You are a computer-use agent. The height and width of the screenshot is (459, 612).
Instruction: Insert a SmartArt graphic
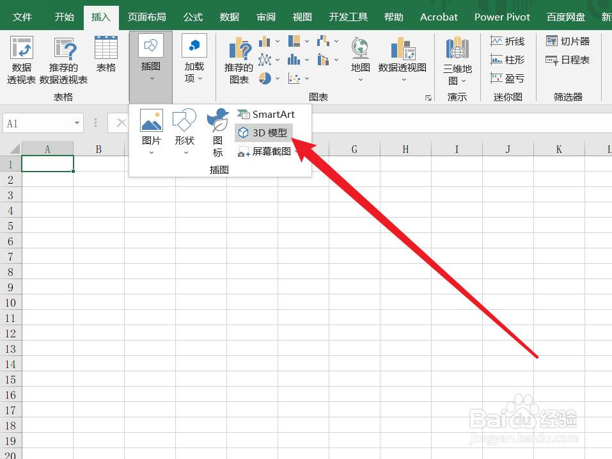pyautogui.click(x=265, y=114)
